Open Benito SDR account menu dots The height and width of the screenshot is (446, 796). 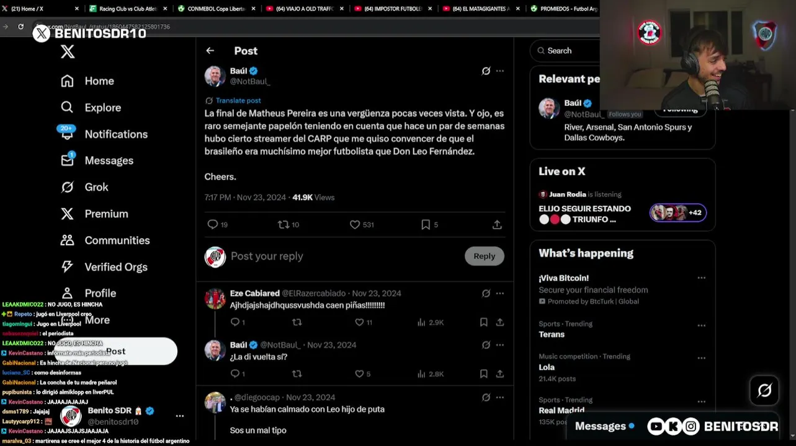(x=179, y=416)
